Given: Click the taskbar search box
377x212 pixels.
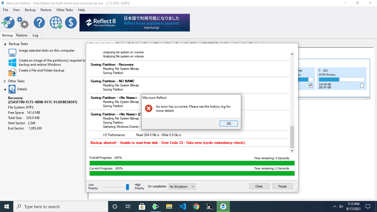Looking at the screenshot, I should click(61, 206).
